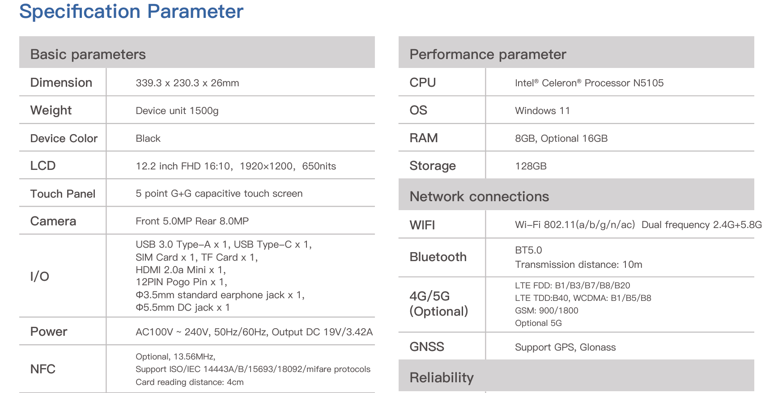Click the Specification Parameter heading

pyautogui.click(x=131, y=12)
